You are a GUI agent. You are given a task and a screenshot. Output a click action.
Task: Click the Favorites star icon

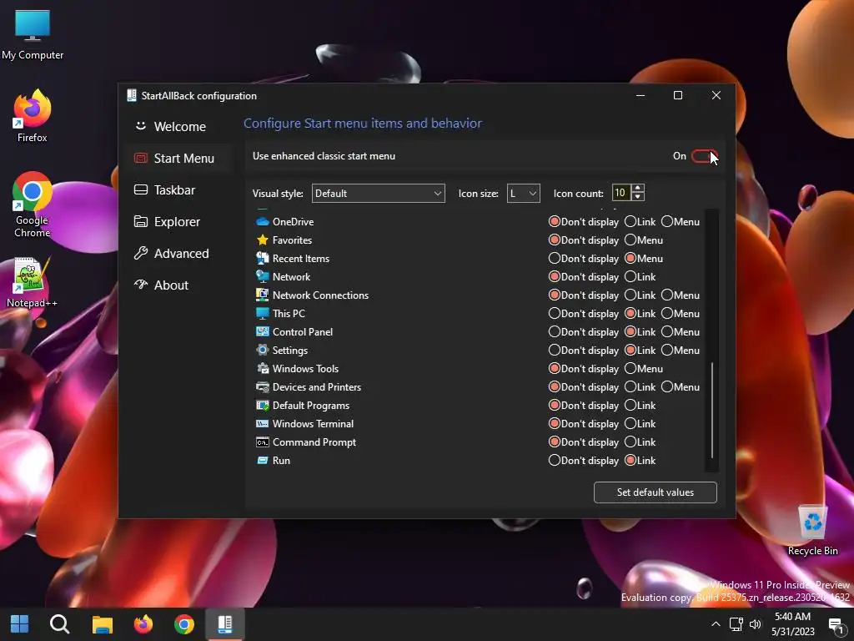[263, 240]
